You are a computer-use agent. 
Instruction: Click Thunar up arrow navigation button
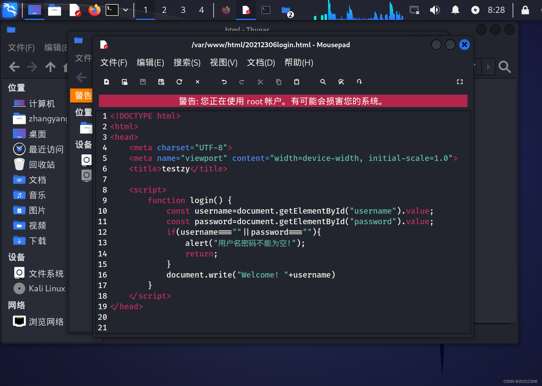(x=50, y=67)
